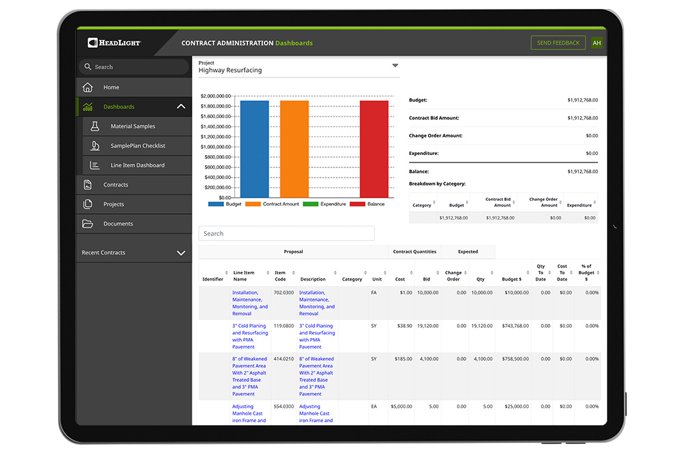
Task: Select the SamplePlan Checklist microscope icon
Action: pos(95,146)
